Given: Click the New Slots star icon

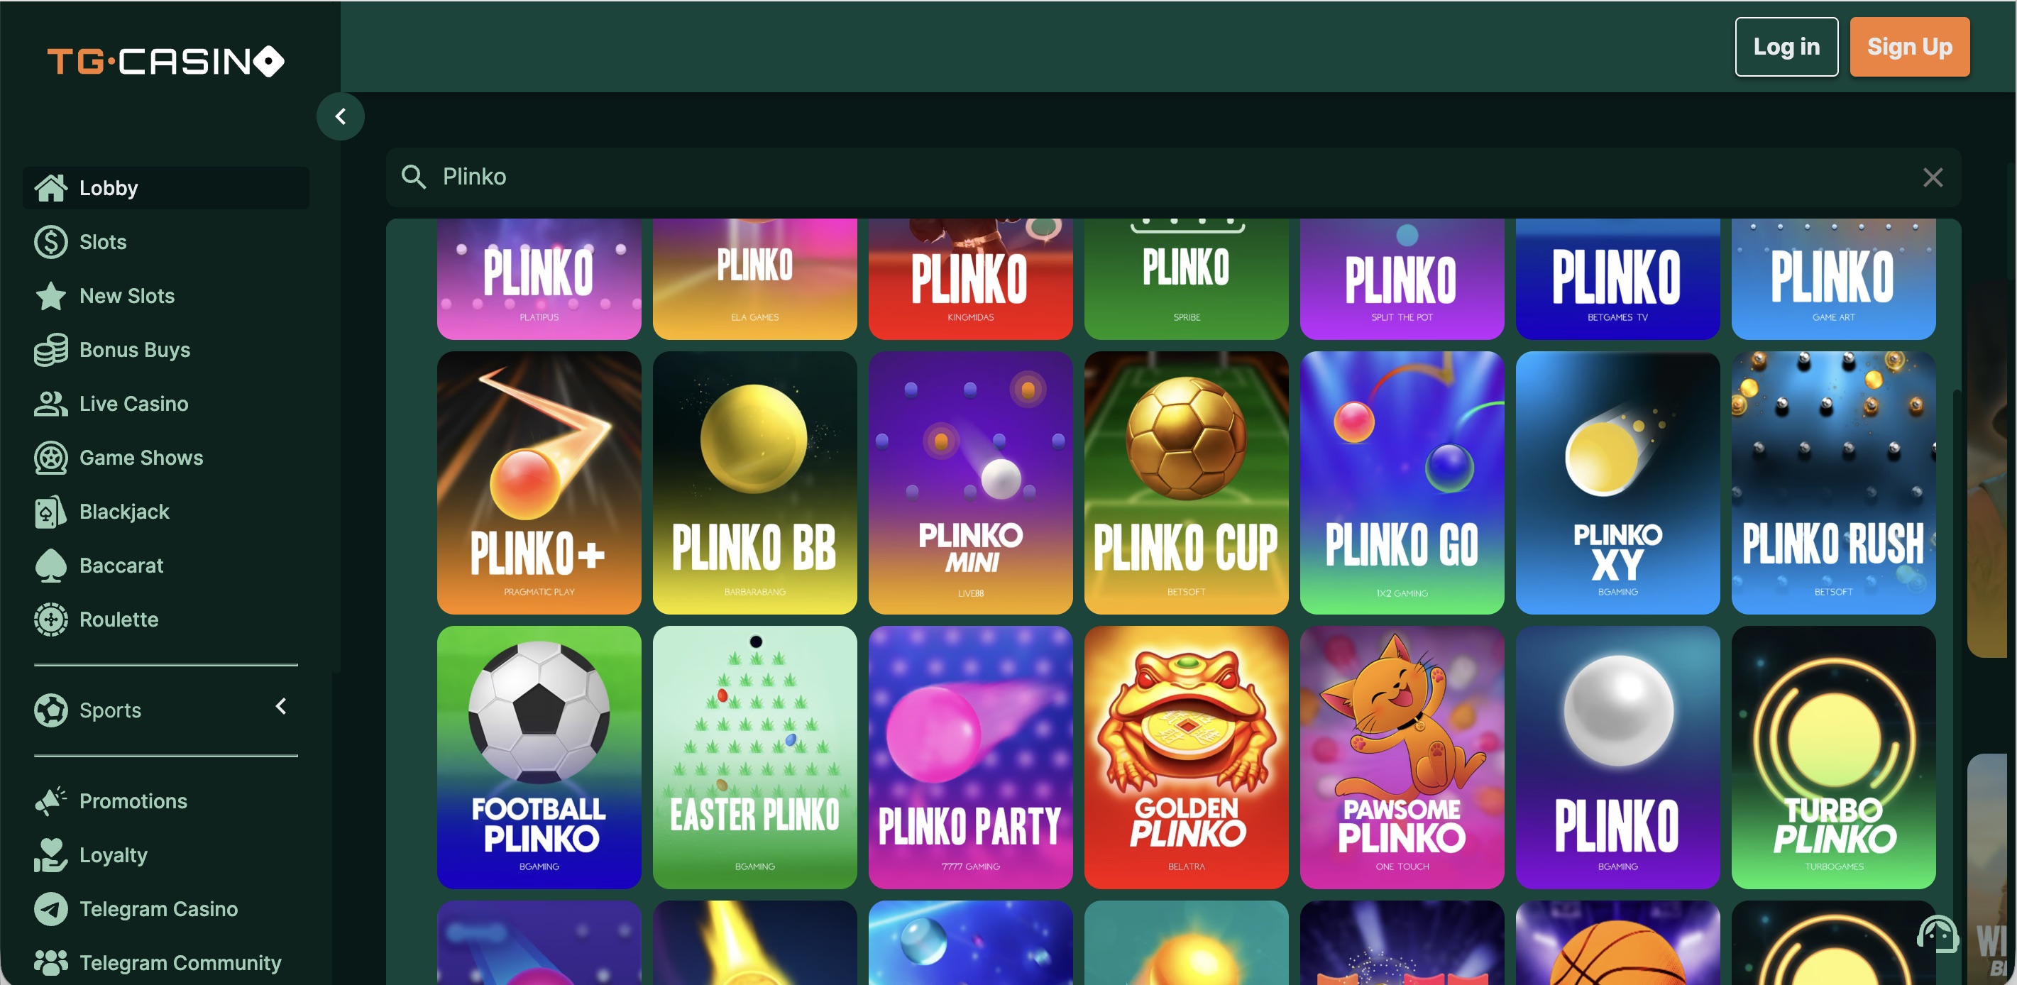Looking at the screenshot, I should [51, 296].
